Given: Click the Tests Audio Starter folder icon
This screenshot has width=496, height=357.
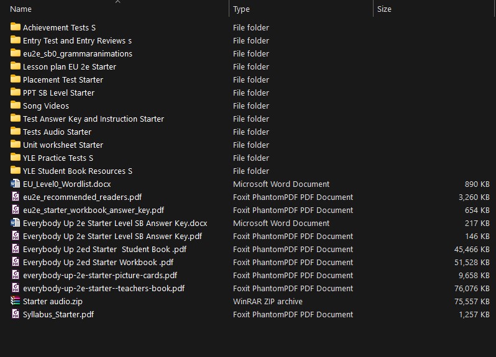Looking at the screenshot, I should [x=16, y=132].
